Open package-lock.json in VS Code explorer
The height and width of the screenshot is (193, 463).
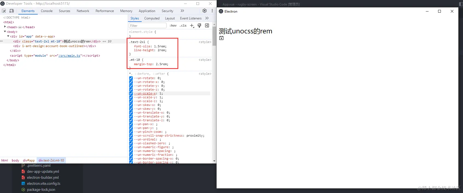tap(41, 189)
